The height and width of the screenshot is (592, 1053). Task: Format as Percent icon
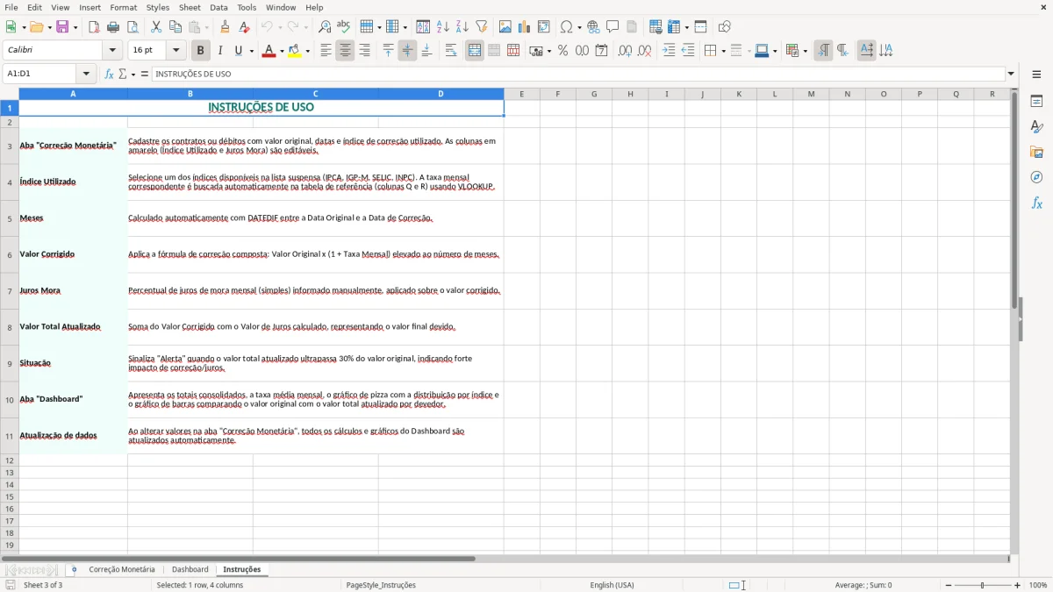pos(562,51)
